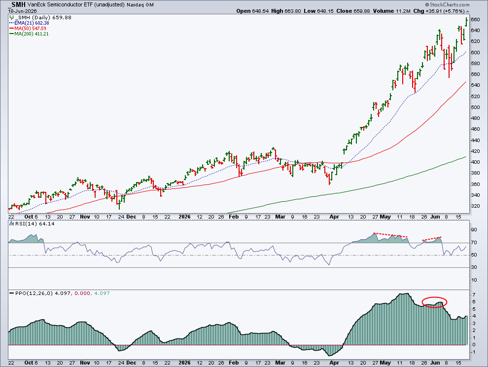Click the -1 level on the PPO axis

point(473,352)
